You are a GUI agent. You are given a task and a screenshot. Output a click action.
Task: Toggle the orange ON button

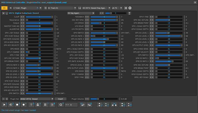(4, 8)
